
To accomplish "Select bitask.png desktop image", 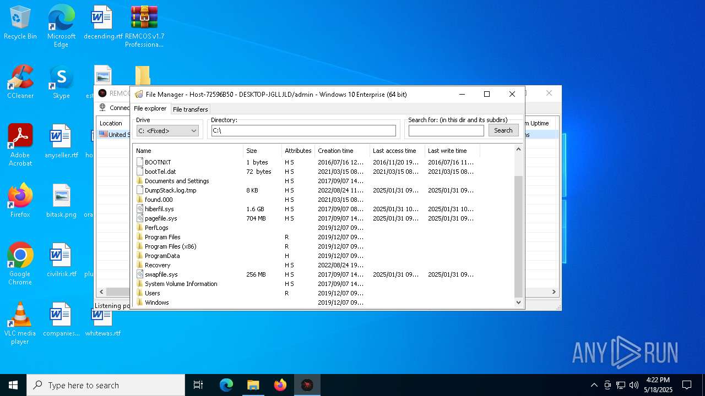I will pyautogui.click(x=61, y=201).
